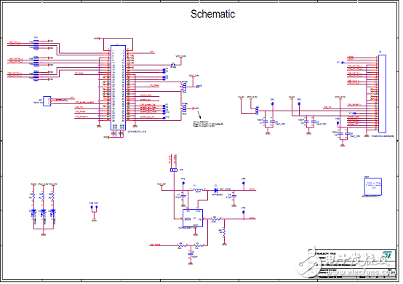403x284 pixels.
Task: Click the green ground test points pair
Action: [x=94, y=208]
